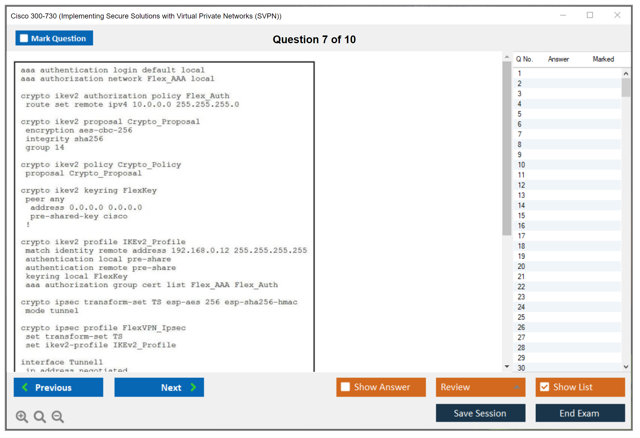Uncheck the Show List checkbox

(544, 387)
